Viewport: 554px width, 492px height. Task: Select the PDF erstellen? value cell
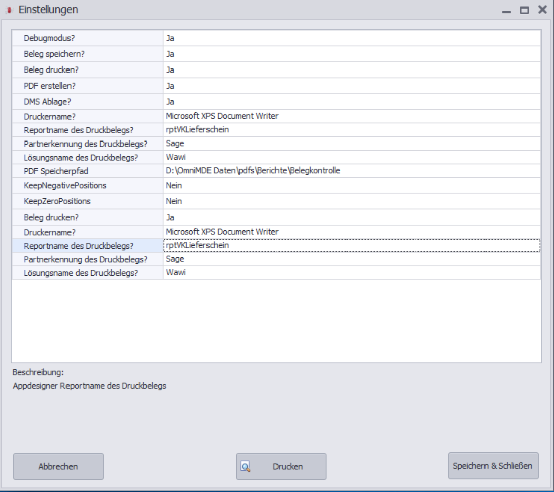[352, 86]
